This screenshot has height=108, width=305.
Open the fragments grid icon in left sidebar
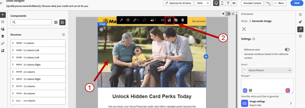click(x=3, y=51)
